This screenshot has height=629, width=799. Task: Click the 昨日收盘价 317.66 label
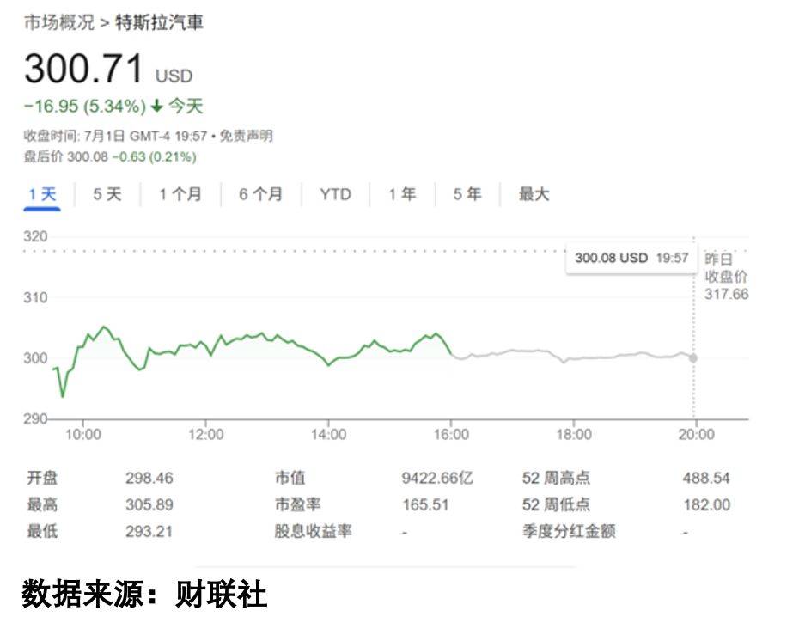(x=727, y=277)
